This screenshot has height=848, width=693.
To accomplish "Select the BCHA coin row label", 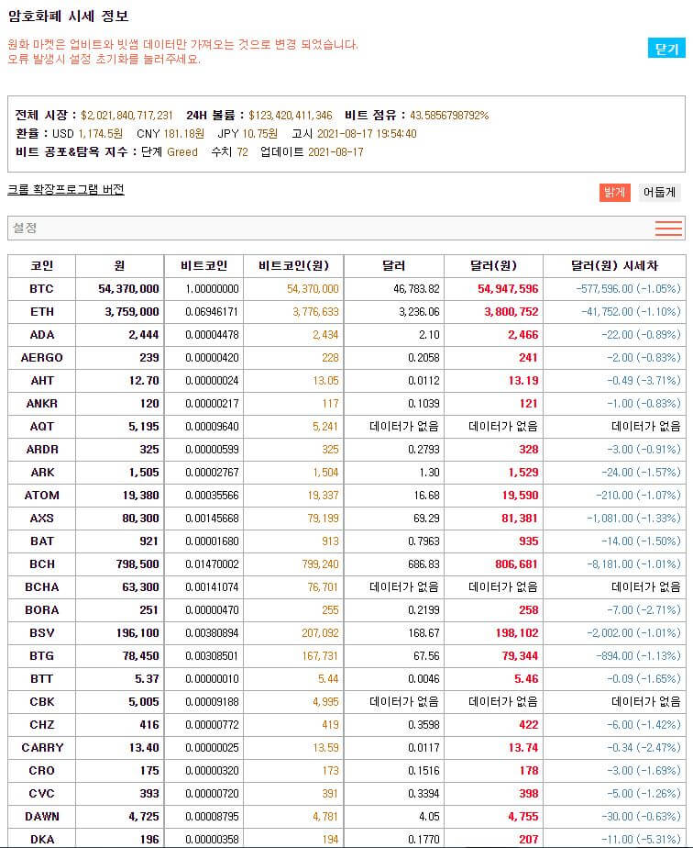I will coord(41,586).
